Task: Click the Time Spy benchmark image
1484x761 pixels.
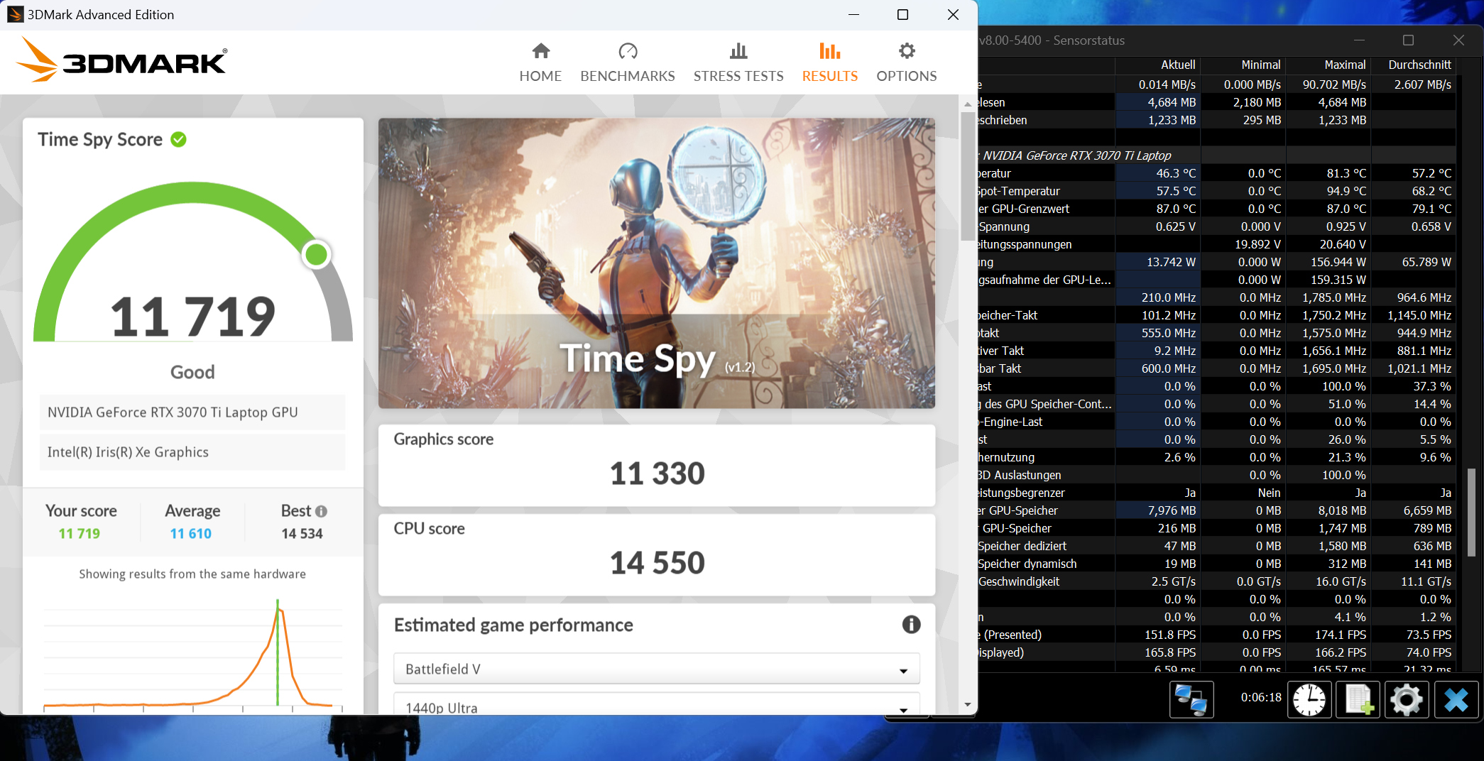Action: 657,263
